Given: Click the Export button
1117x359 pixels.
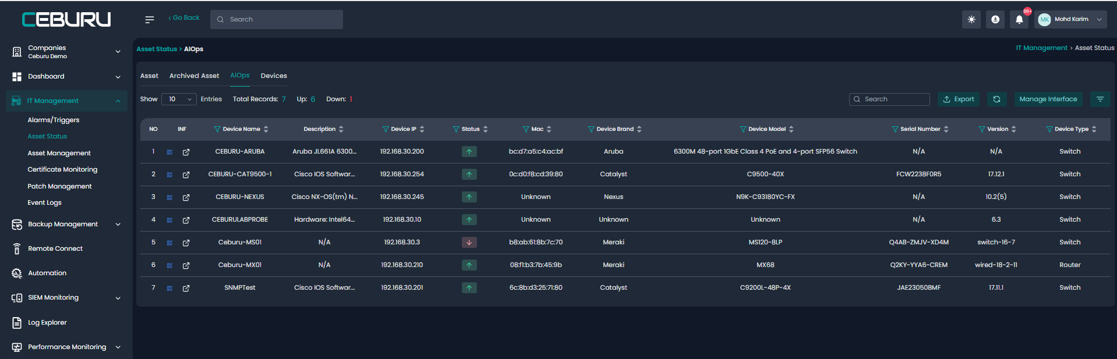Looking at the screenshot, I should pyautogui.click(x=959, y=99).
